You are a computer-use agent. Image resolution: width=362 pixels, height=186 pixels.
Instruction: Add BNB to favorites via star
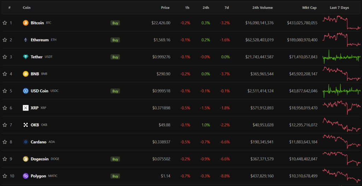pos(5,74)
